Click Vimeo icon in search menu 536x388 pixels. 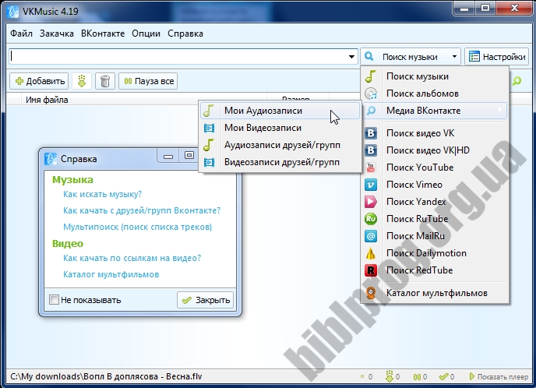click(x=371, y=185)
